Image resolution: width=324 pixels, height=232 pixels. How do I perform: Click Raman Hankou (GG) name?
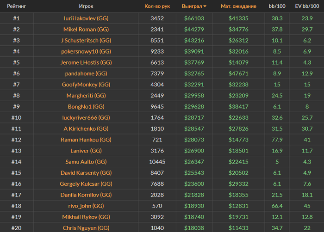point(86,140)
